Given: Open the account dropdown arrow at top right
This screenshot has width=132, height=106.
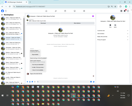Looking at the screenshot, I should [x=128, y=11].
